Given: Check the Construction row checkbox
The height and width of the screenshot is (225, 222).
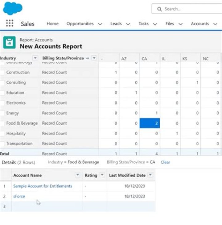Looking at the screenshot, I should click(x=2, y=73).
